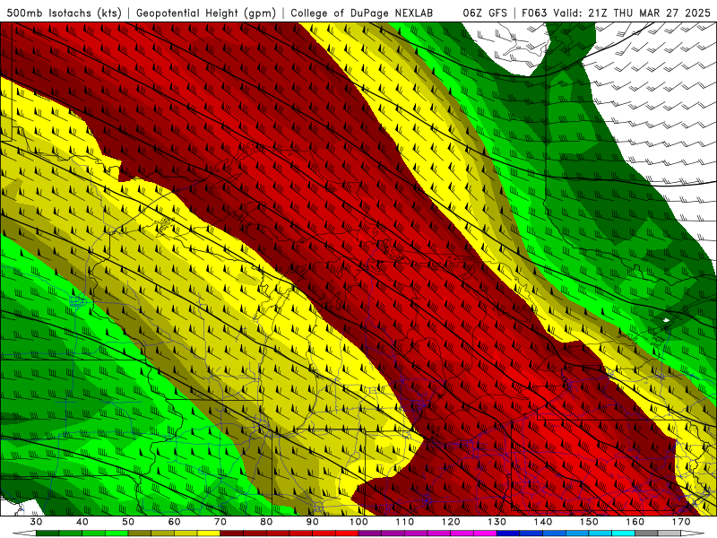Click the darkest green swatch under the 30 label

pos(48,534)
